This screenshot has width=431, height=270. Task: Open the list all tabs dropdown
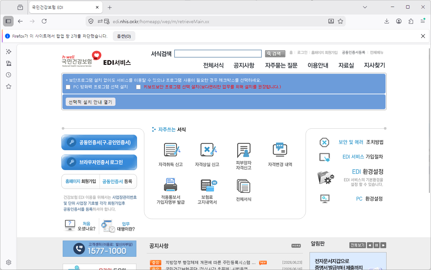[x=365, y=7]
